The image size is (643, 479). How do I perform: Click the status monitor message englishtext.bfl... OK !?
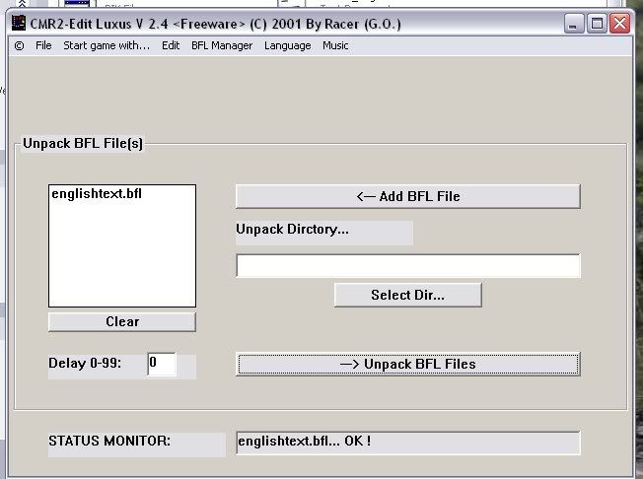click(305, 442)
